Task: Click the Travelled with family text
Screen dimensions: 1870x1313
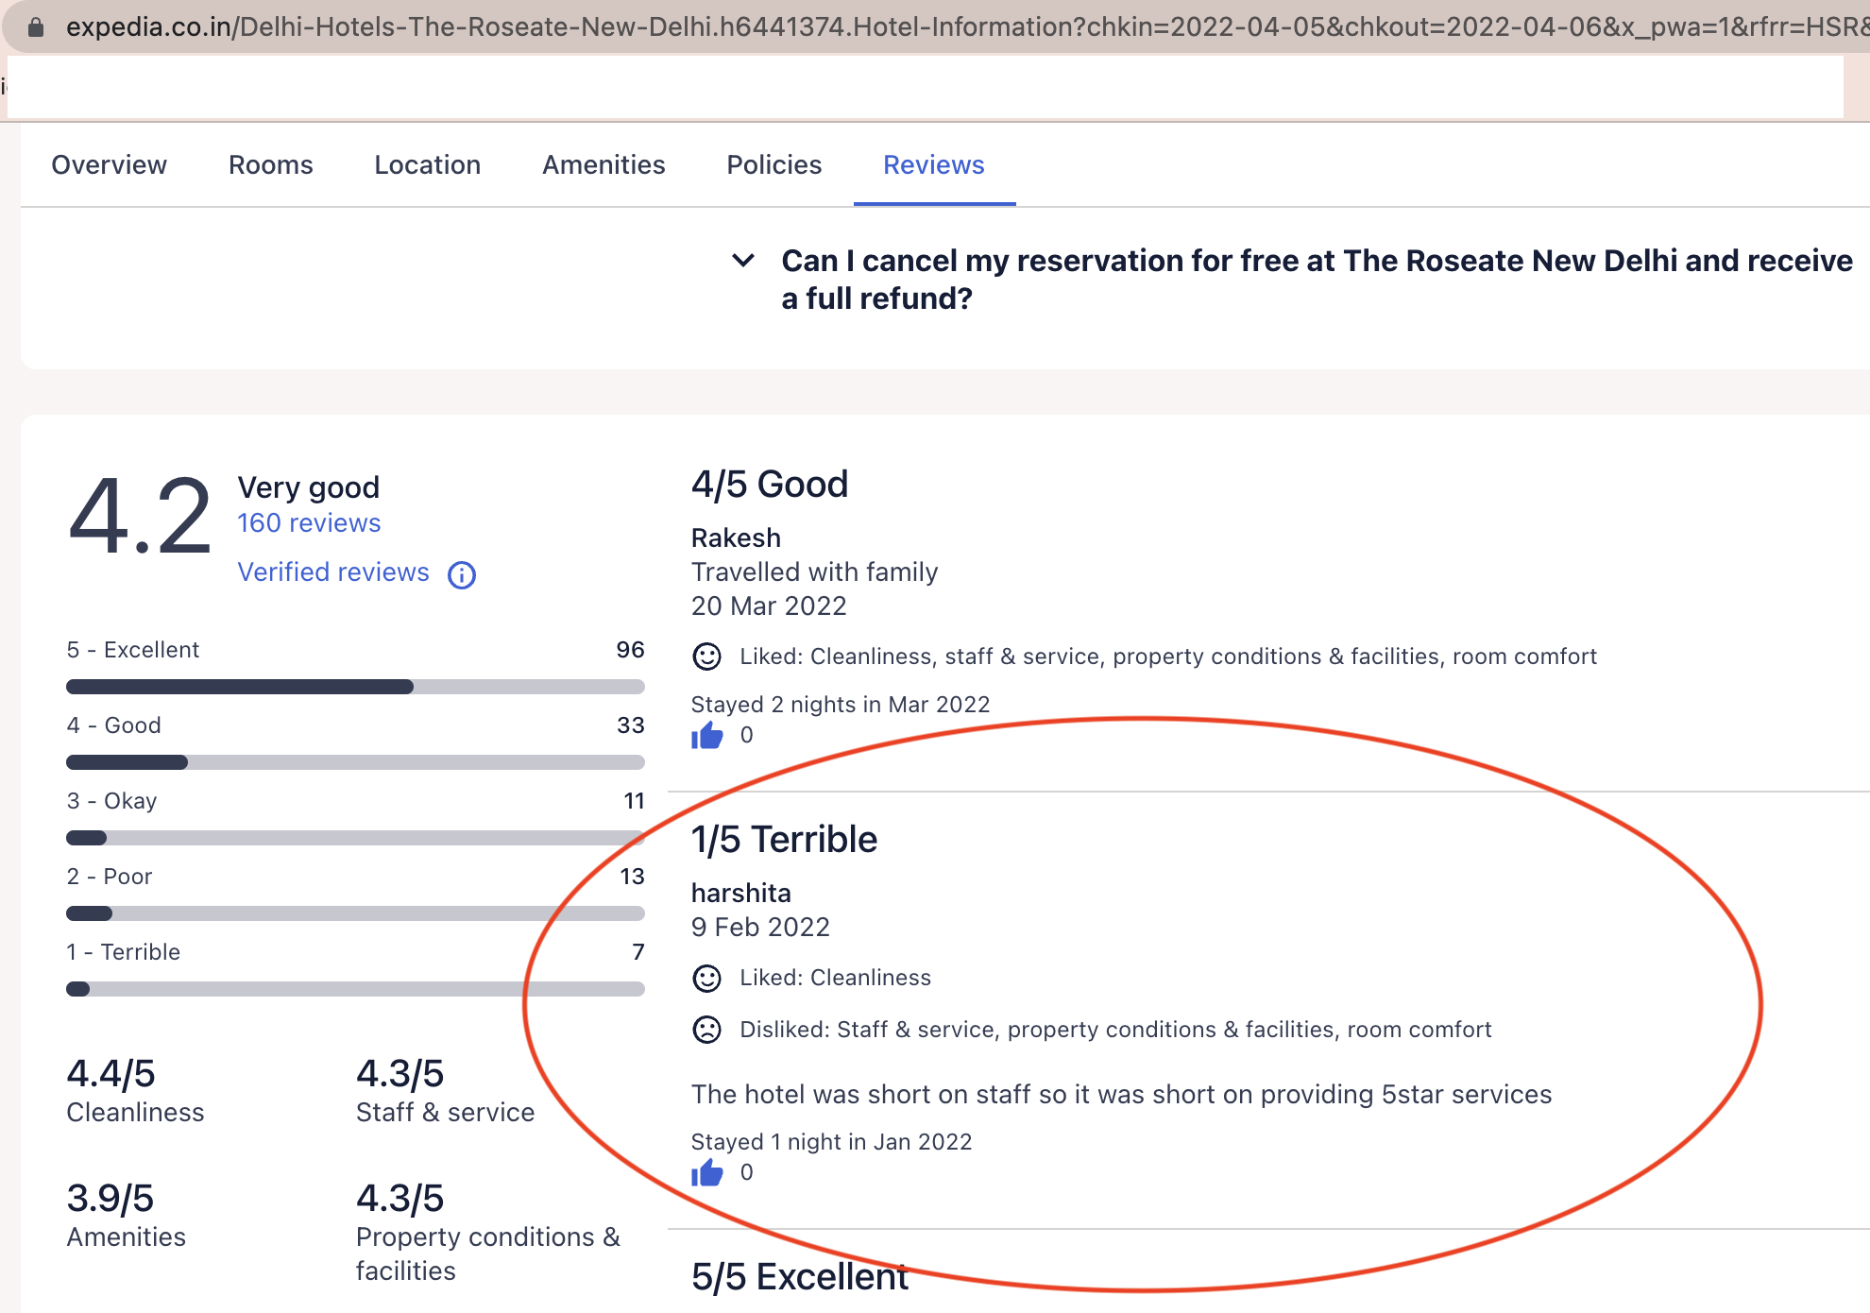Action: point(815,571)
